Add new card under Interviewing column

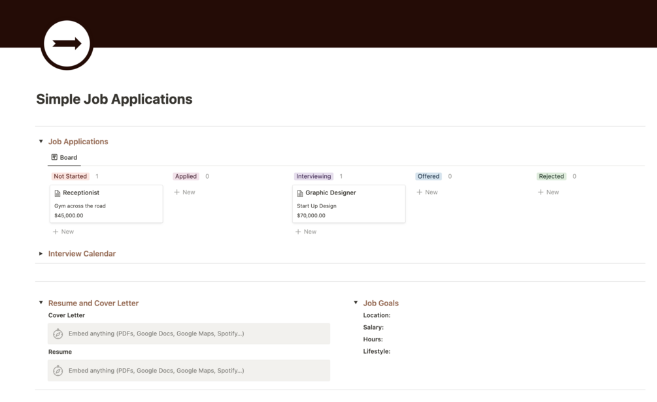tap(306, 232)
